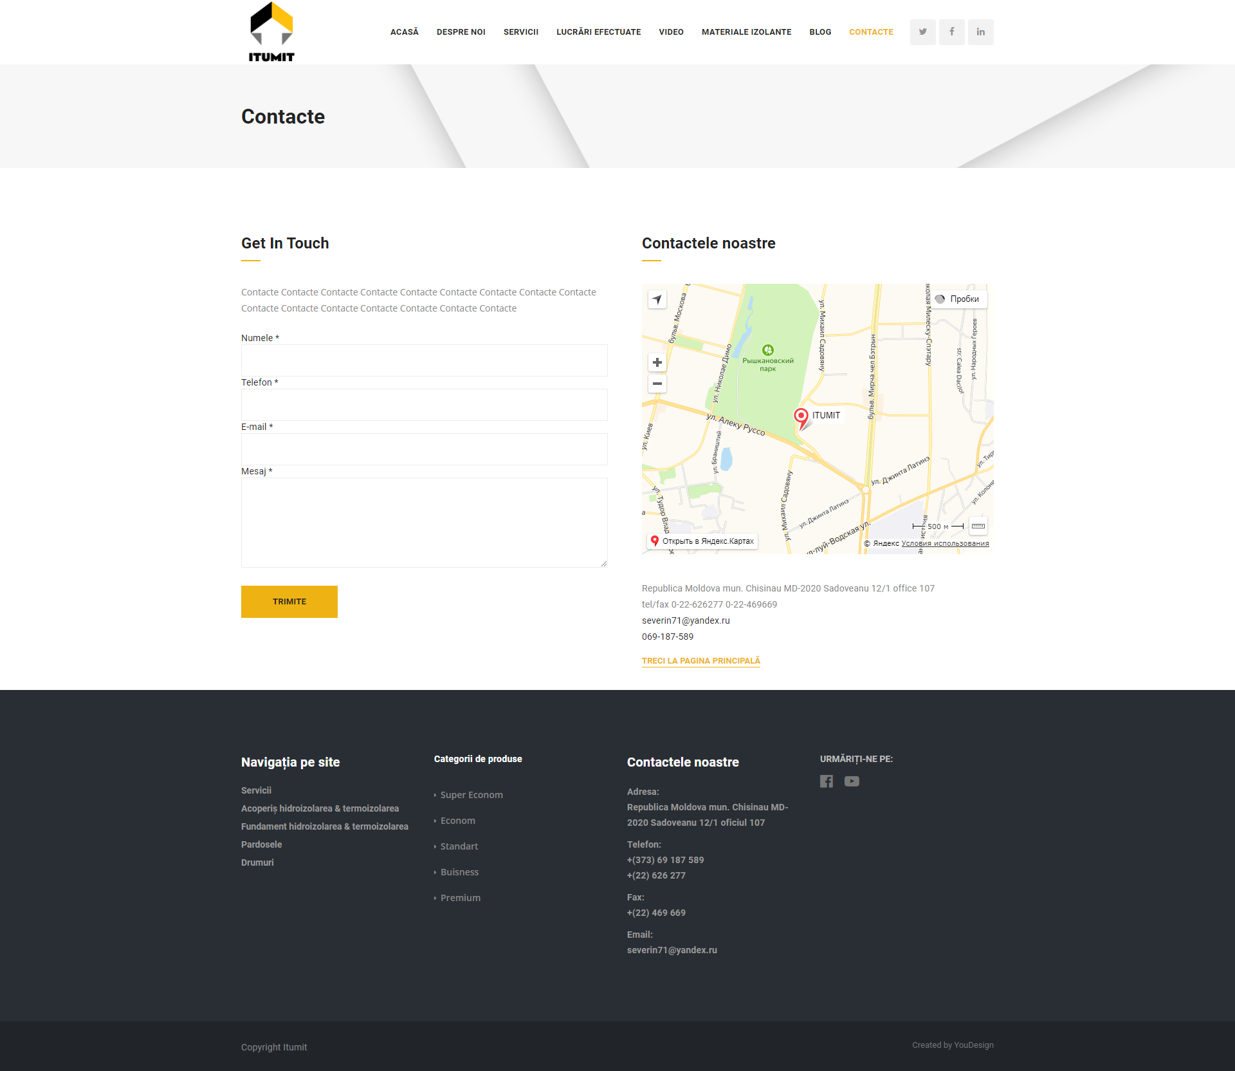Click the footer Facebook icon
1235x1071 pixels.
tap(827, 781)
